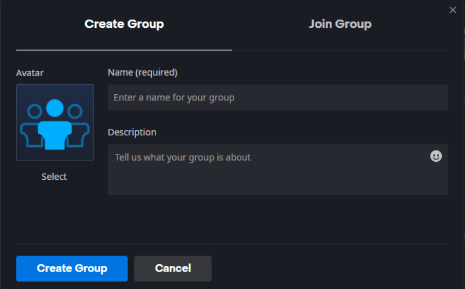
Task: Switch to the Join Group tab
Action: [x=340, y=24]
